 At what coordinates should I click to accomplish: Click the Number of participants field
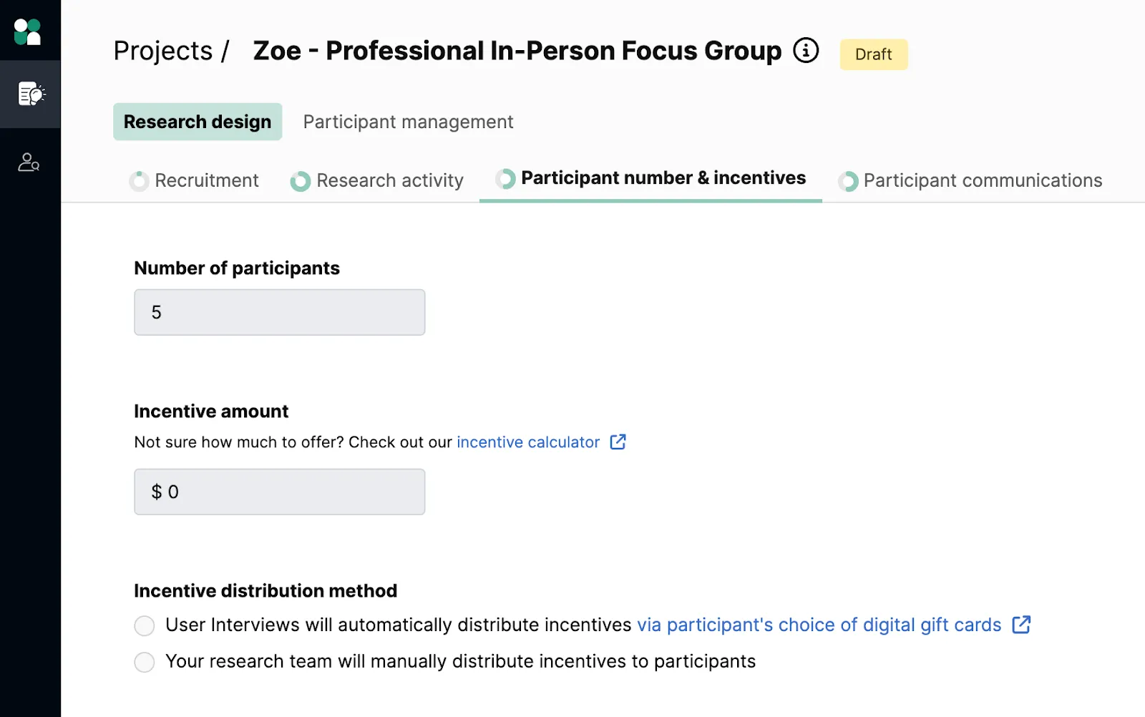tap(280, 312)
